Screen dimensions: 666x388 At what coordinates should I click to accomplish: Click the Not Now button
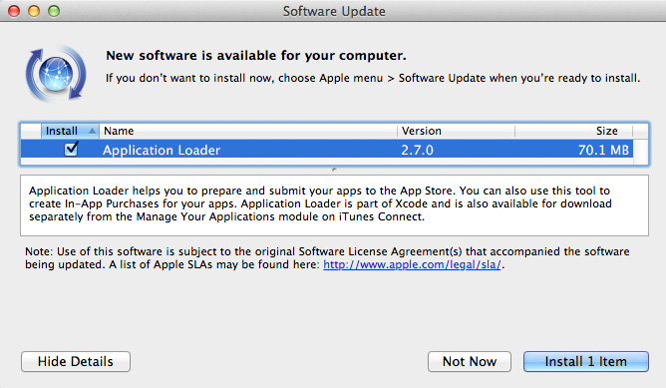pos(470,362)
